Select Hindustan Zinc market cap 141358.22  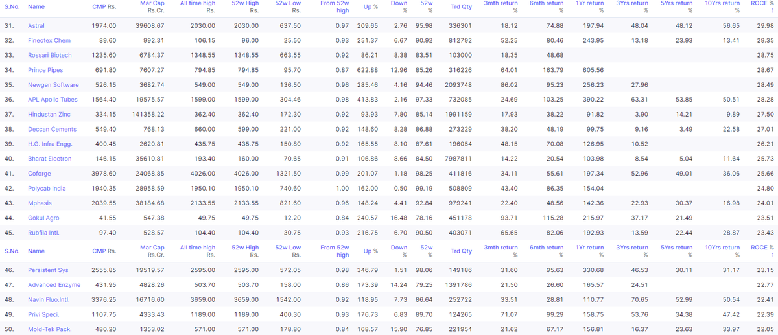149,114
